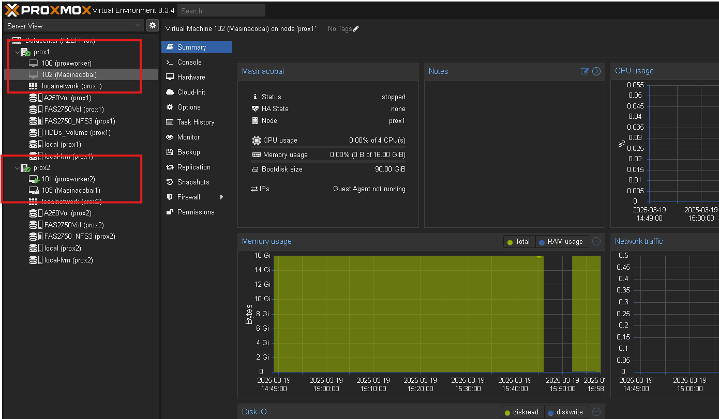The image size is (719, 419).
Task: Click the VM 100 monitor icon
Action: coord(34,64)
